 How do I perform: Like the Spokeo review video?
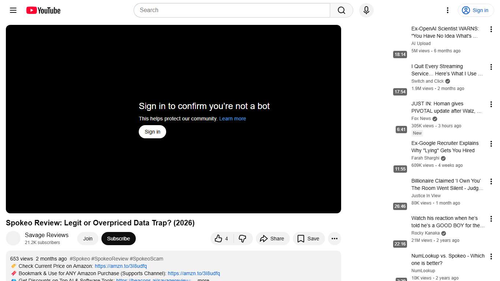coord(219,239)
